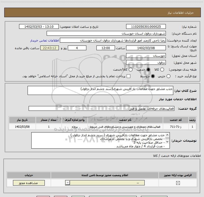Image resolution: width=204 pixels, height=197 pixels.
Task: Click الزامی بودن ارائه مجوز header
Action: 178,175
